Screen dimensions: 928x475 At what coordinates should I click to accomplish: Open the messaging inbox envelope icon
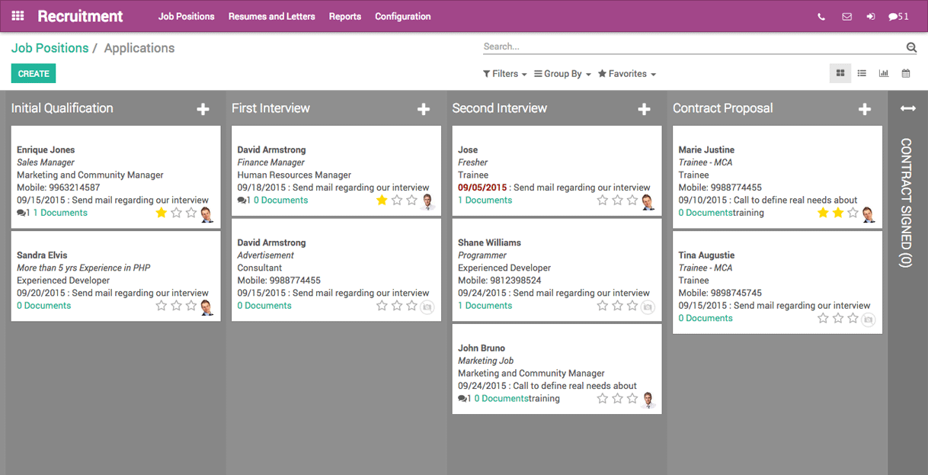point(846,16)
